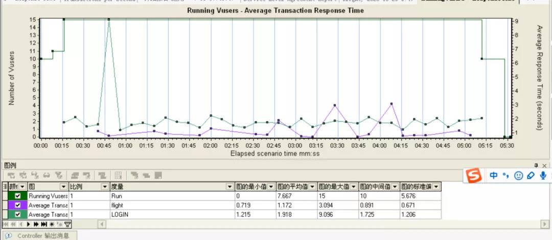Open the 图的最小值 column dropdown
Screen dimensions: 552x240
tap(272, 186)
